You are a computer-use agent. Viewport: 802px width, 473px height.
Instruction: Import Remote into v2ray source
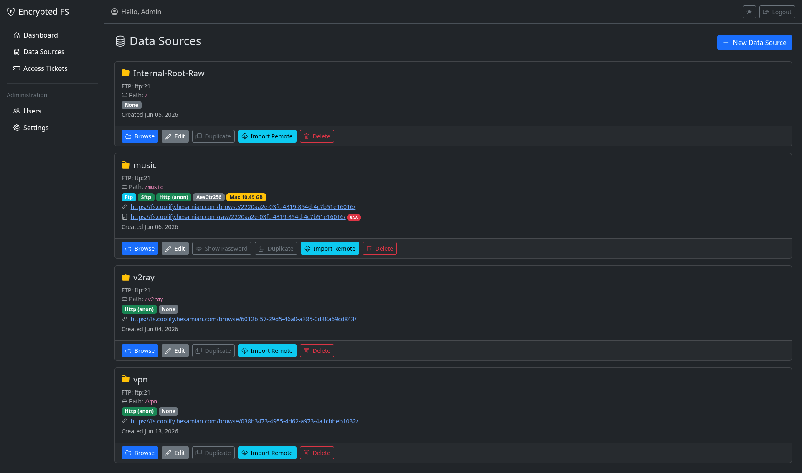267,351
